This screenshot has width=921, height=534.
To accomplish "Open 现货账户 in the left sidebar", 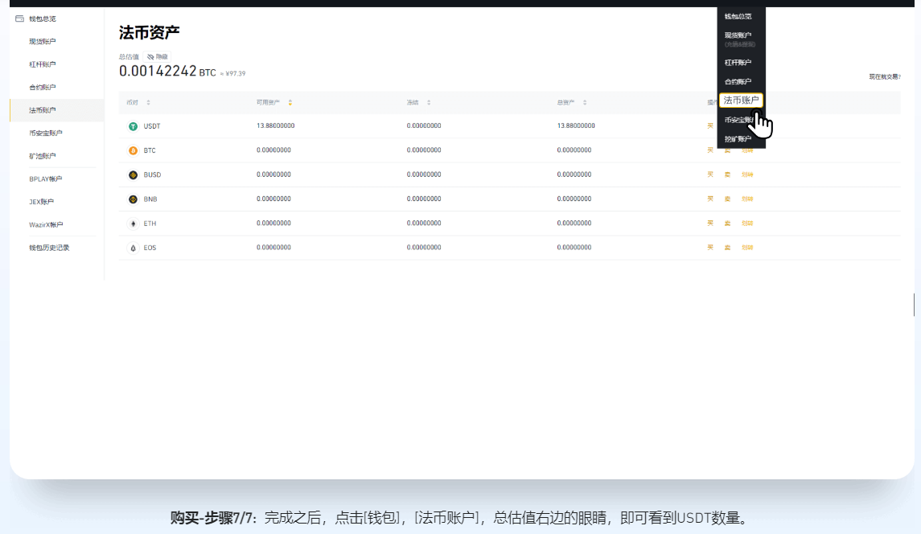I will [43, 41].
